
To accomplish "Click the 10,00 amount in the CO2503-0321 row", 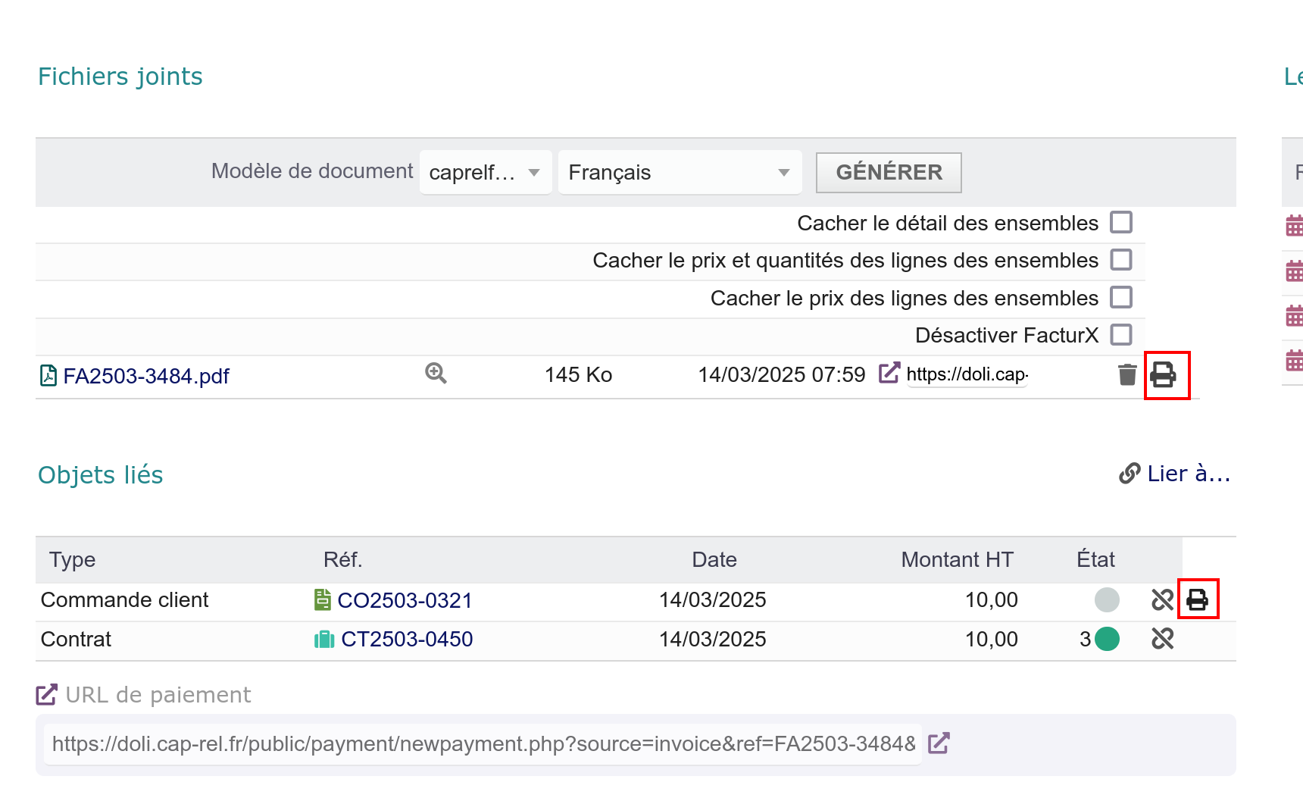I will click(992, 599).
